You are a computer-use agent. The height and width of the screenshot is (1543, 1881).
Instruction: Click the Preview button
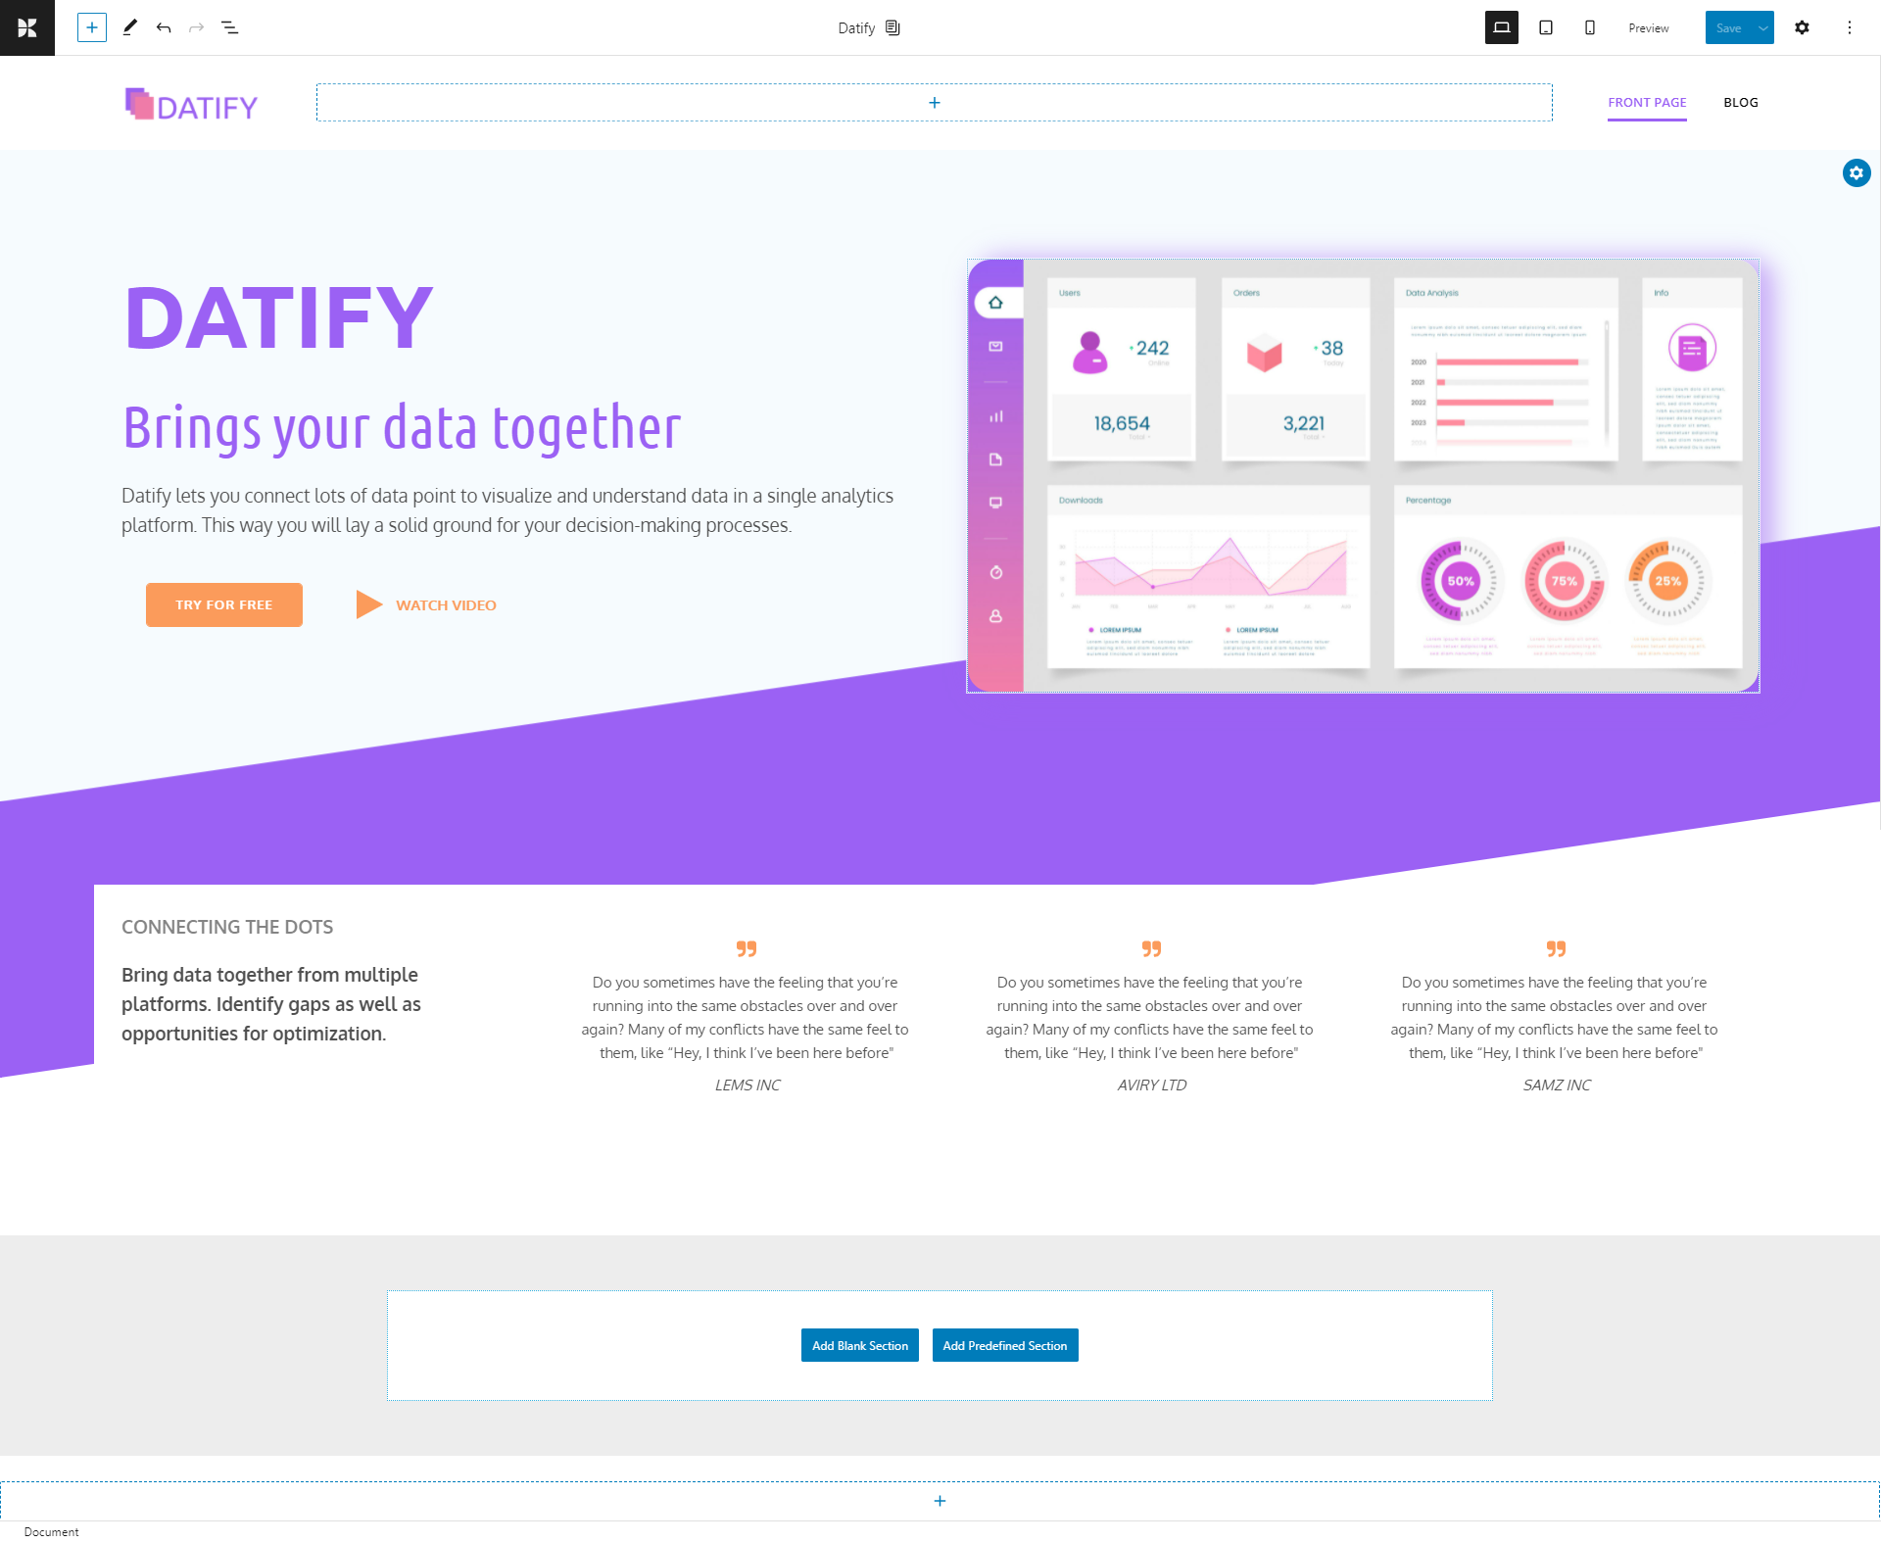[1648, 28]
